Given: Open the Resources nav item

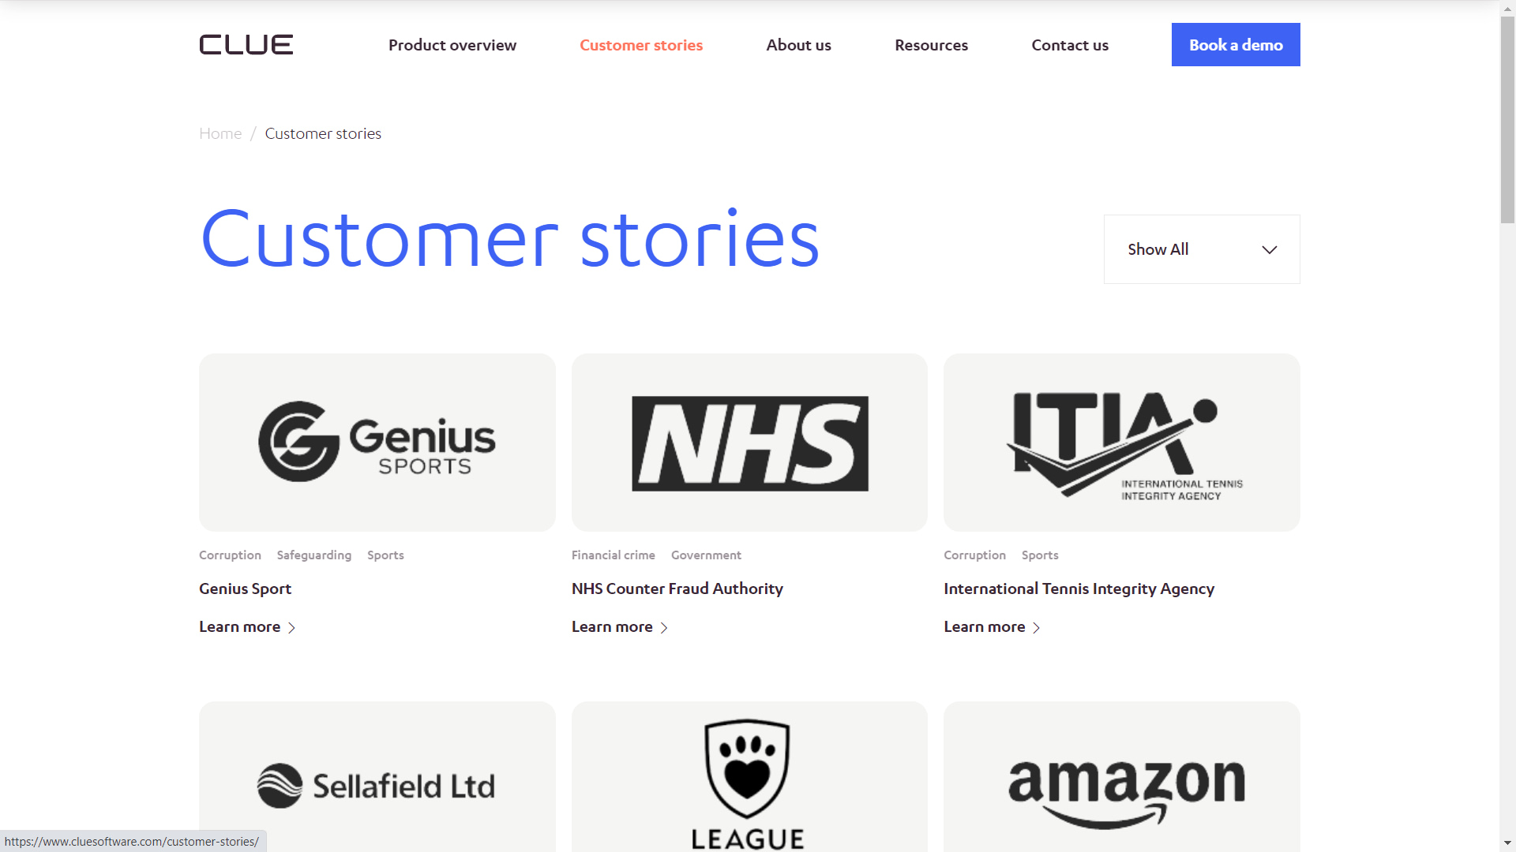Looking at the screenshot, I should [931, 45].
